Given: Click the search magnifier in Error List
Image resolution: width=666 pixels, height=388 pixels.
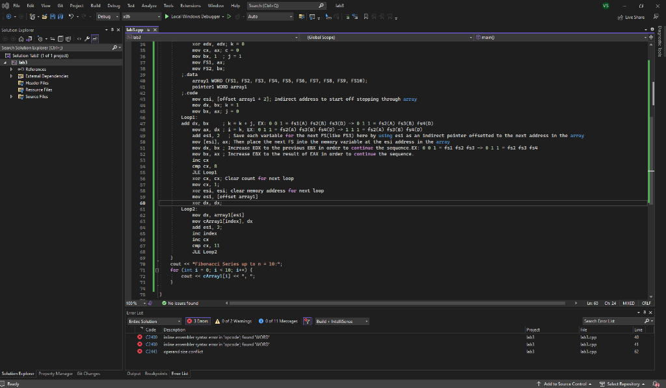Looking at the screenshot, I should coord(646,320).
